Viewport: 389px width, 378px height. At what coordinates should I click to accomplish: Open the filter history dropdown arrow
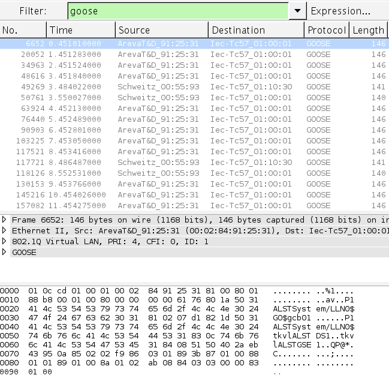click(x=297, y=11)
